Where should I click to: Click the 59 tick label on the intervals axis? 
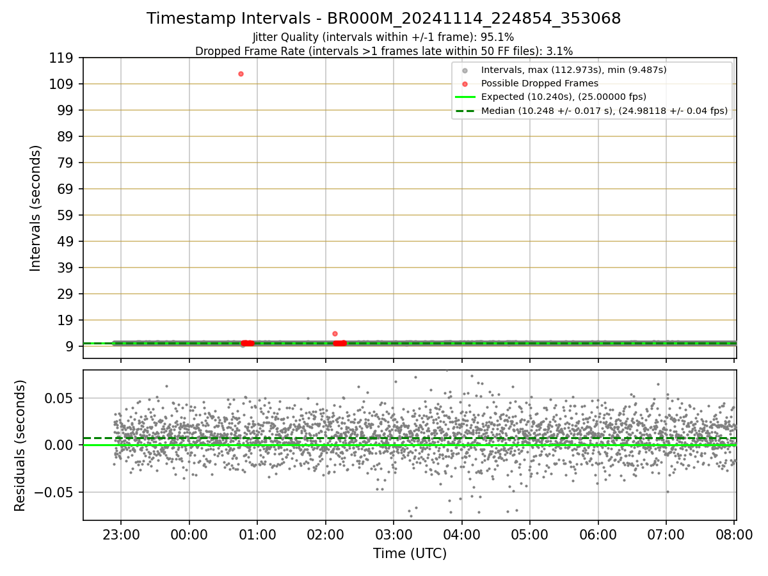[67, 216]
